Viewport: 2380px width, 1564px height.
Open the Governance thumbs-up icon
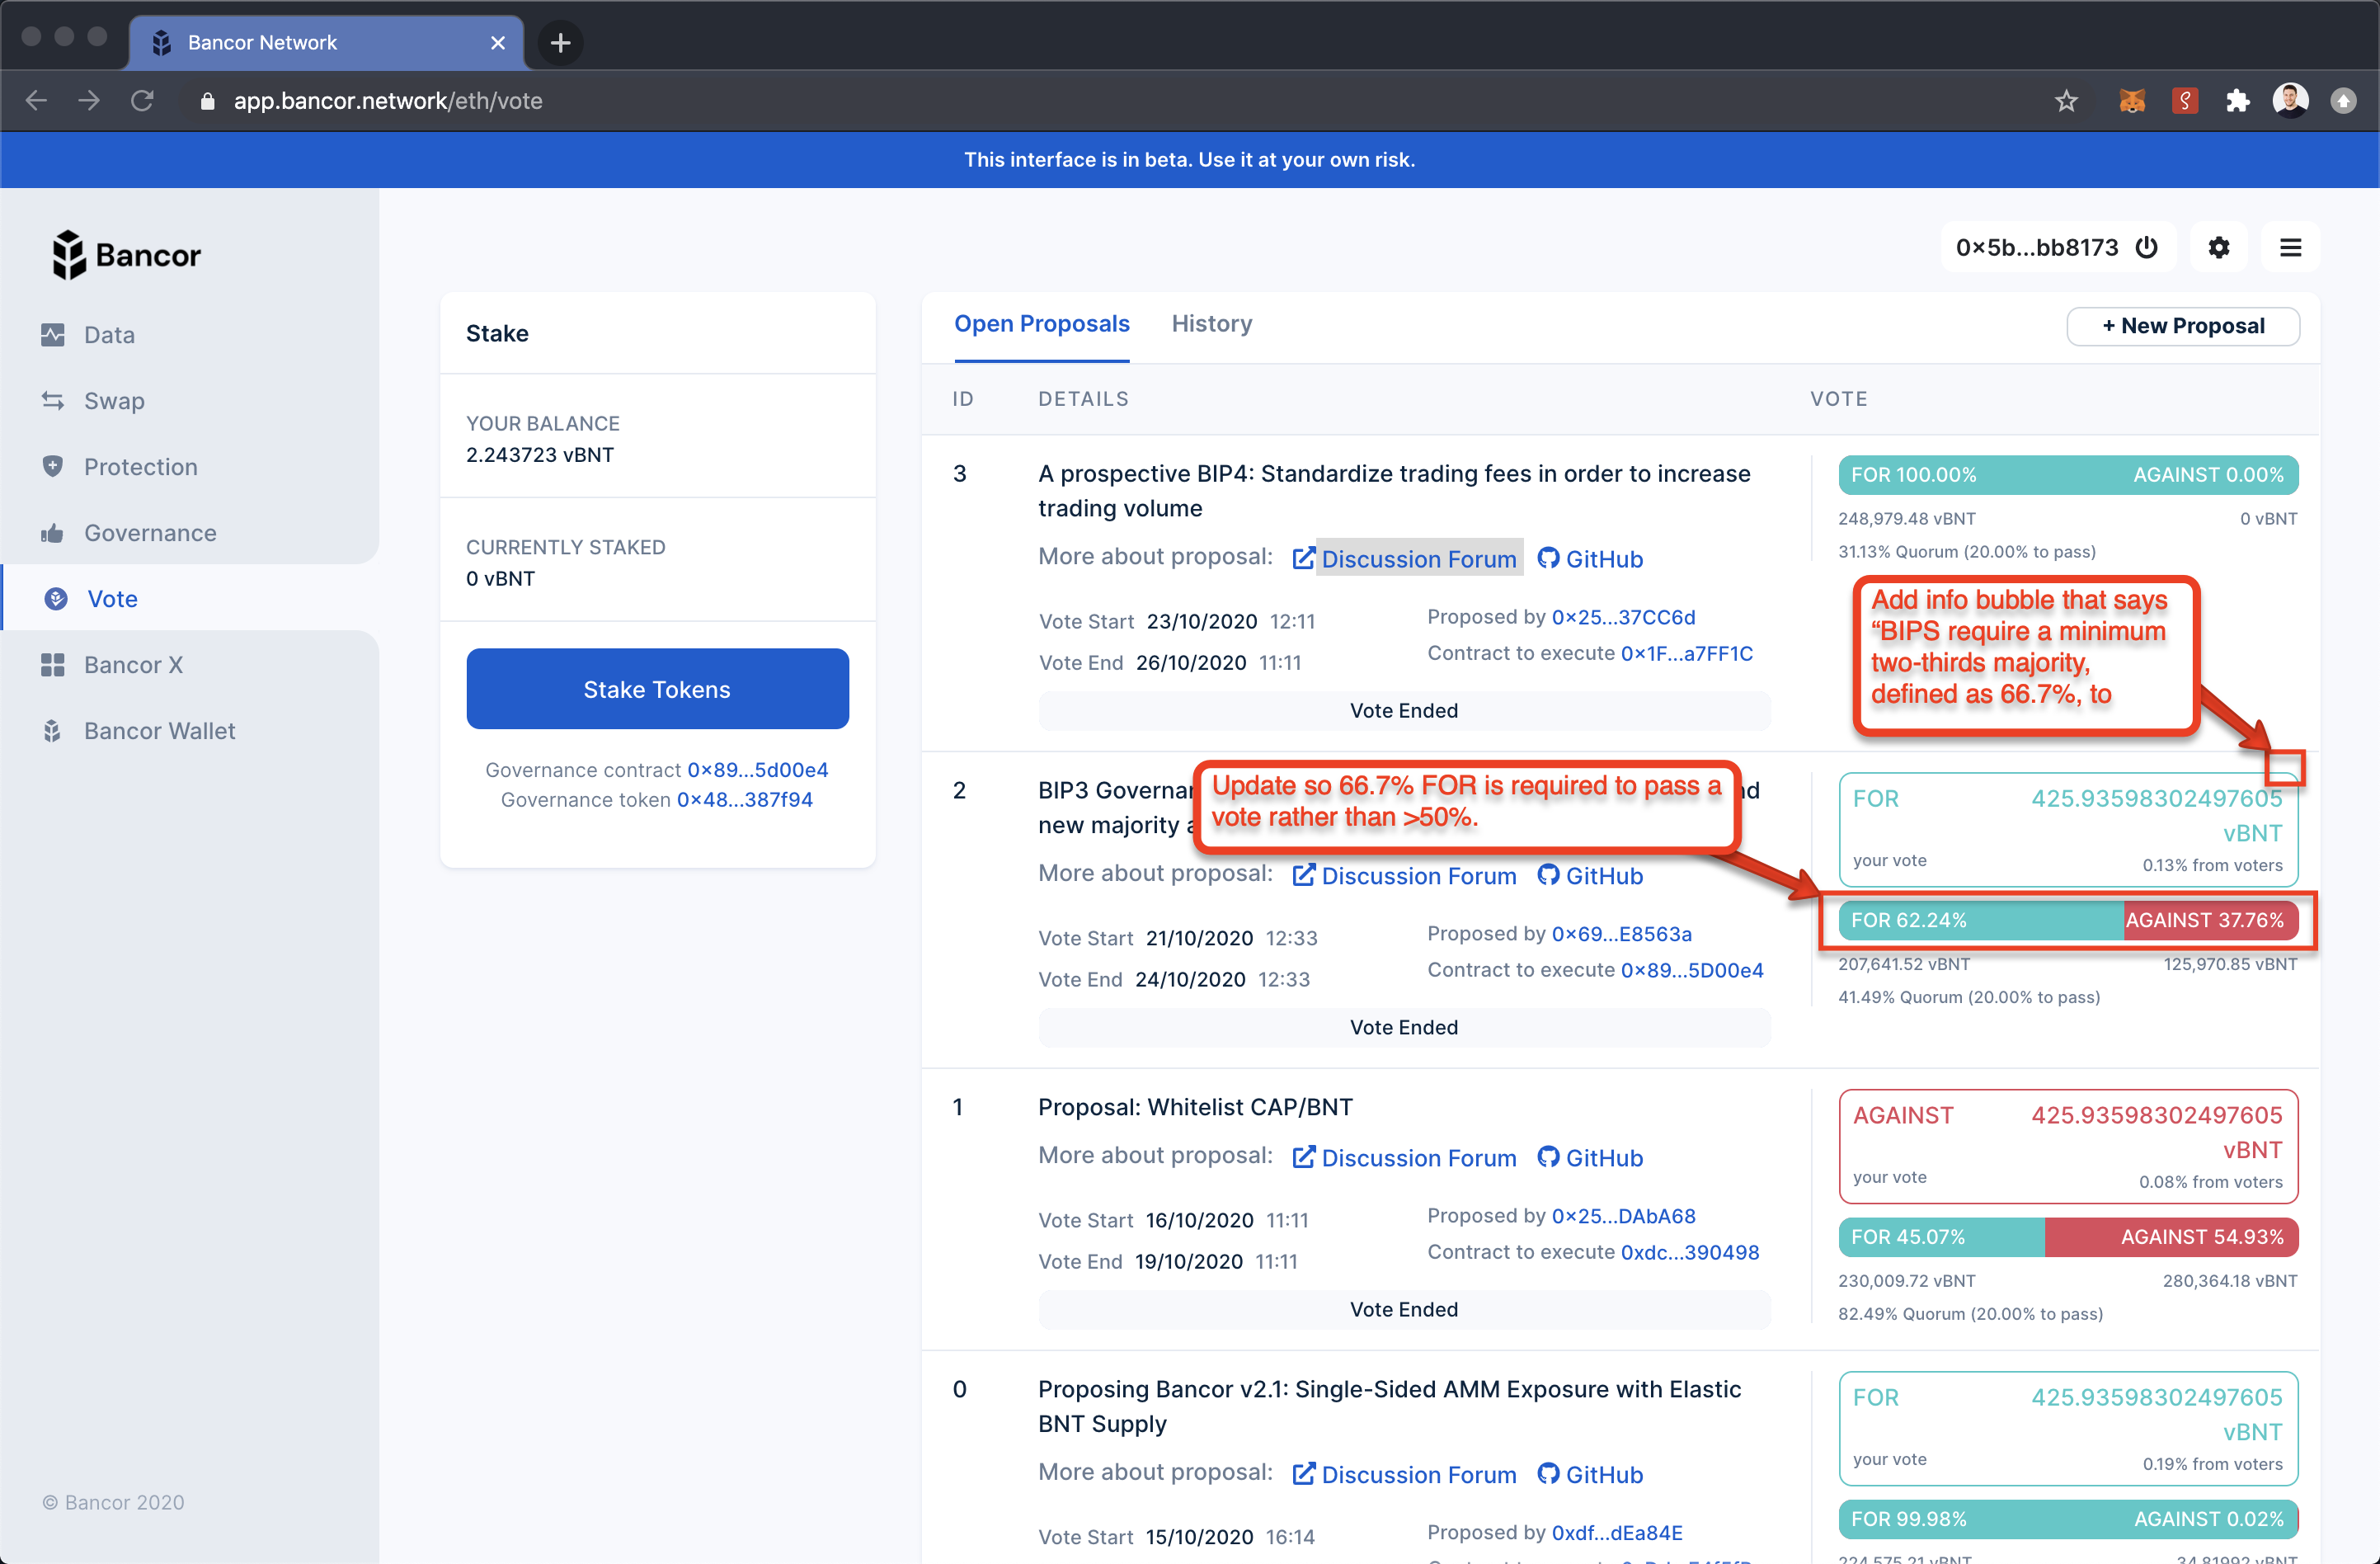click(53, 532)
